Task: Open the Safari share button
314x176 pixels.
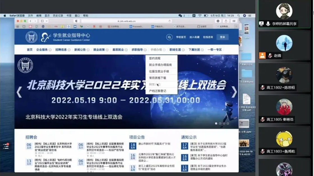Action: coord(226,21)
